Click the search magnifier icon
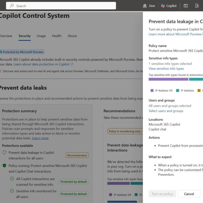203x203 pixels. tap(12, 5)
